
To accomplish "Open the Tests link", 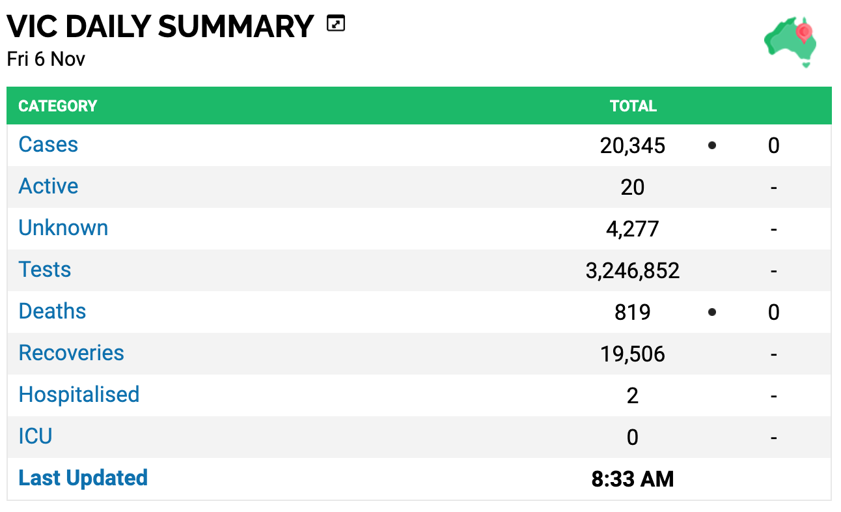I will pos(44,270).
